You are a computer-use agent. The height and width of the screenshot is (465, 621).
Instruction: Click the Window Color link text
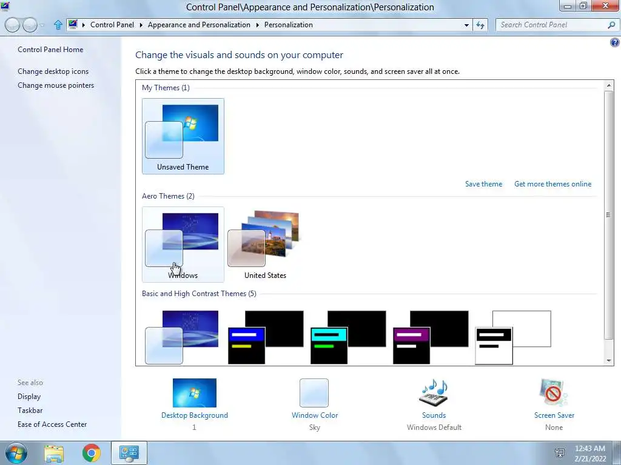[315, 415]
